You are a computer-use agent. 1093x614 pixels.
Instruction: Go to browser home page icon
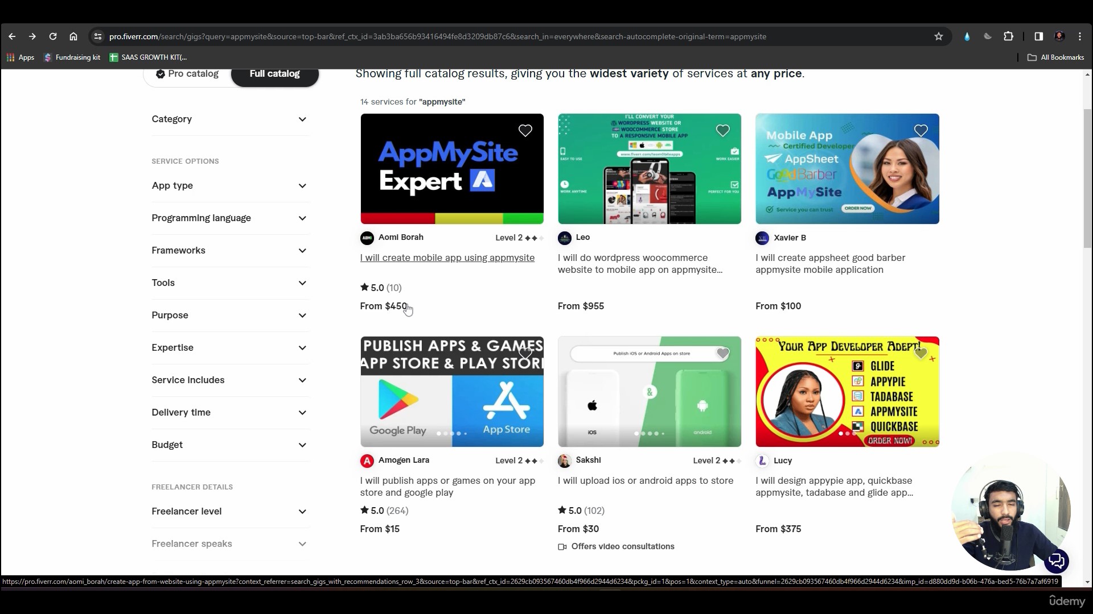click(x=73, y=36)
